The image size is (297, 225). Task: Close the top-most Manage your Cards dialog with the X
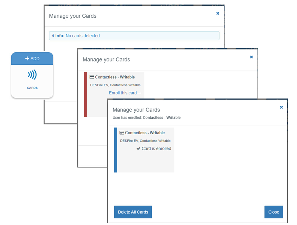(218, 13)
